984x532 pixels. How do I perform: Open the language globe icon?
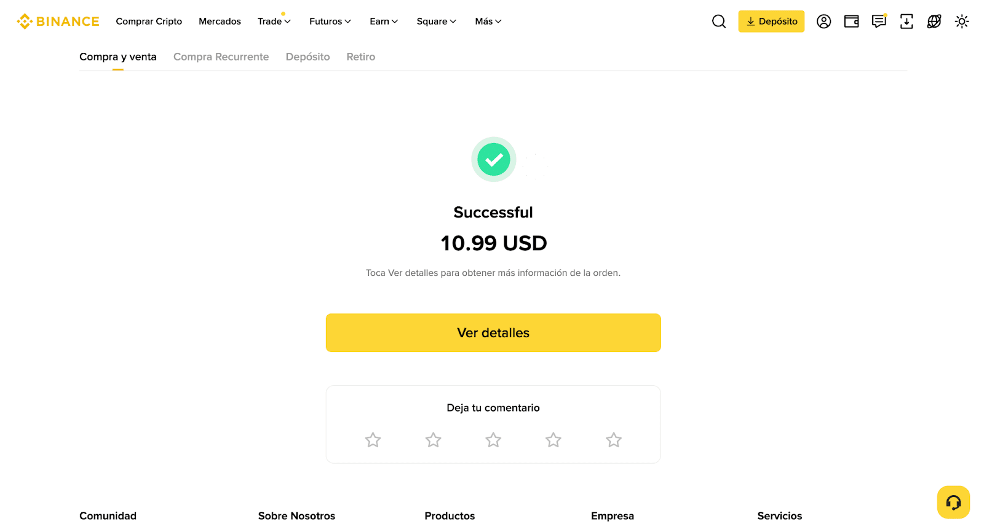click(x=934, y=22)
